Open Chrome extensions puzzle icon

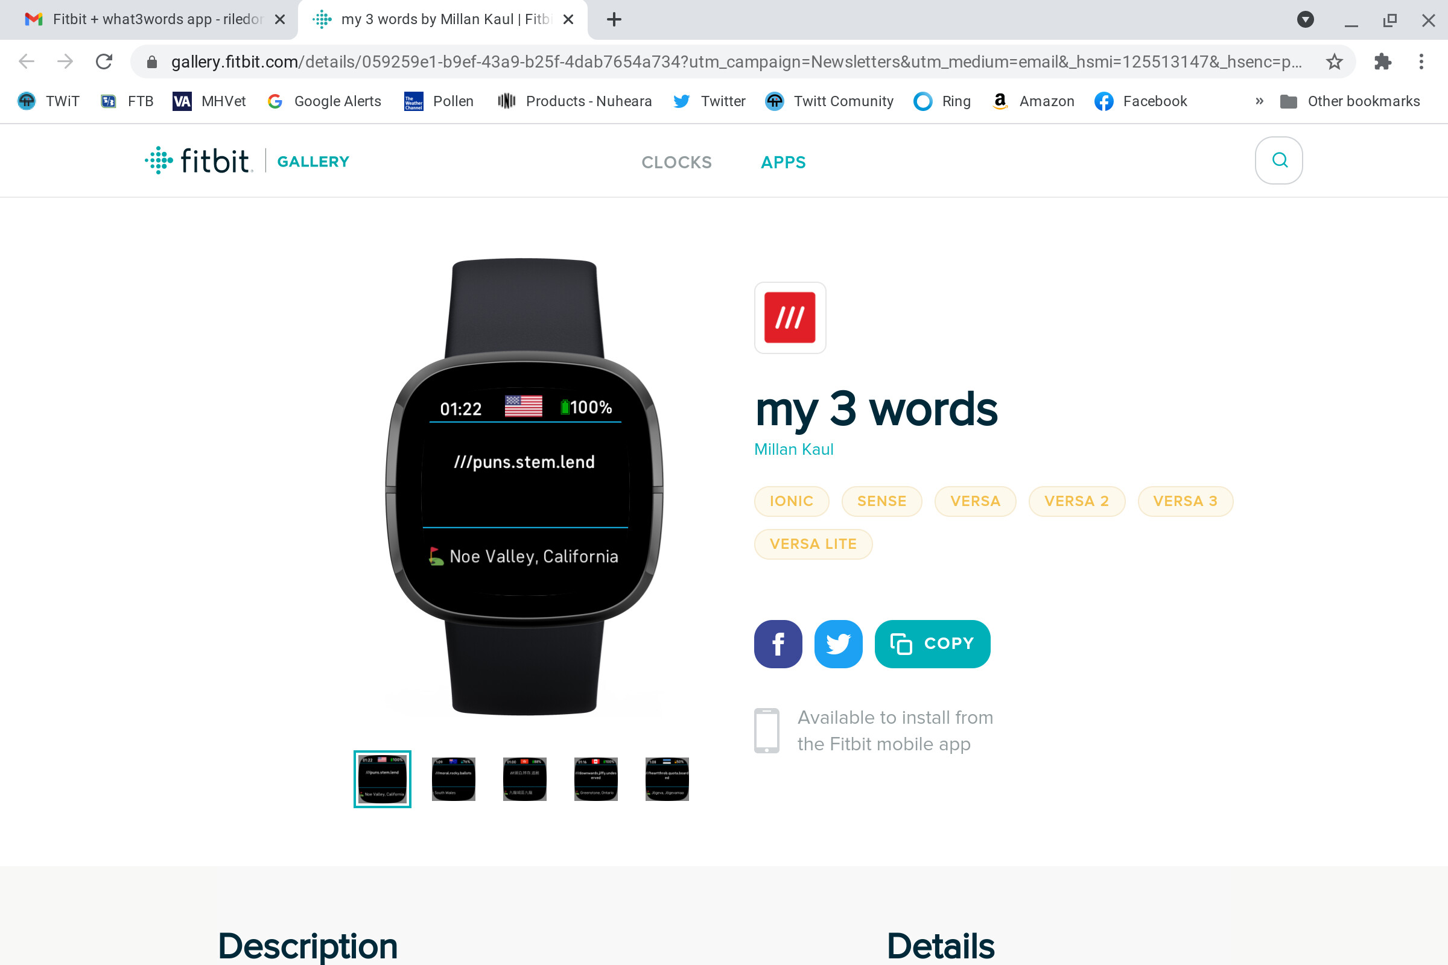point(1383,62)
